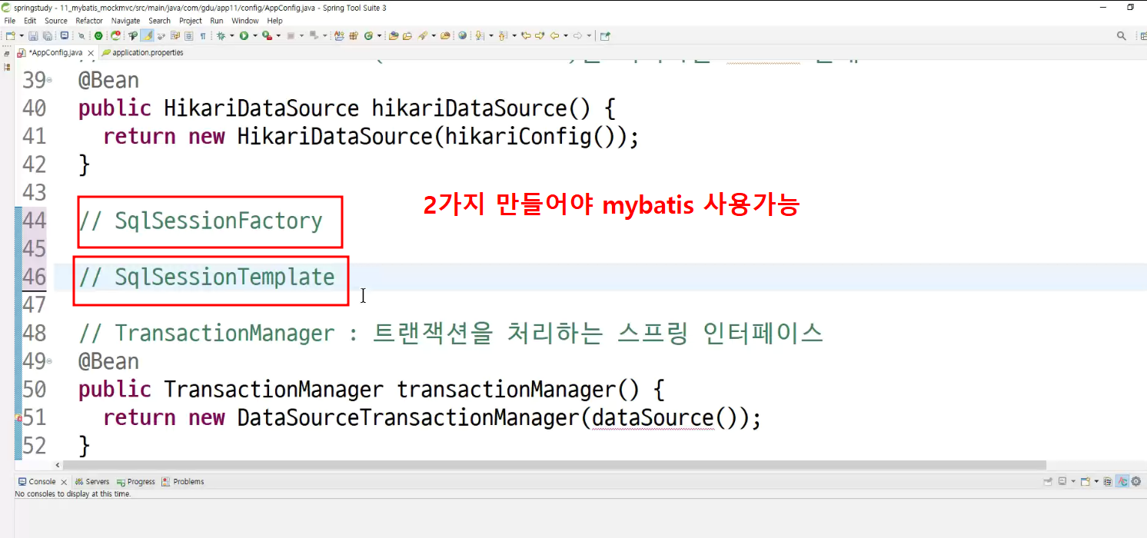Click the line number 48 in the gutter
Viewport: 1147px width, 538px height.
tap(34, 334)
